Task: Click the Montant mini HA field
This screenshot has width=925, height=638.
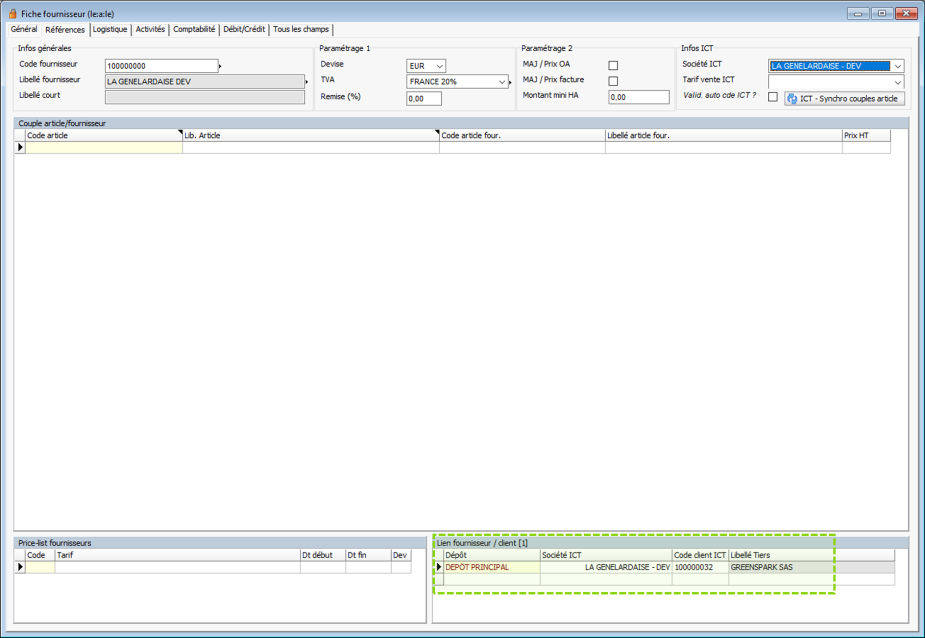Action: (x=638, y=97)
